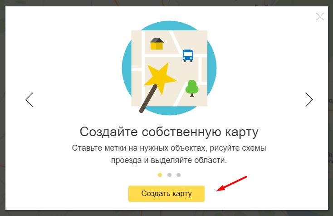Click the yellow star on magic wand
This screenshot has width=333, height=216.
[x=160, y=78]
